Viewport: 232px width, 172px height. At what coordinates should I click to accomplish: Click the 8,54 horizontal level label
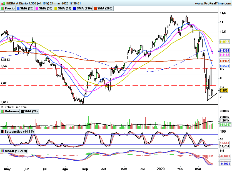click(4, 66)
